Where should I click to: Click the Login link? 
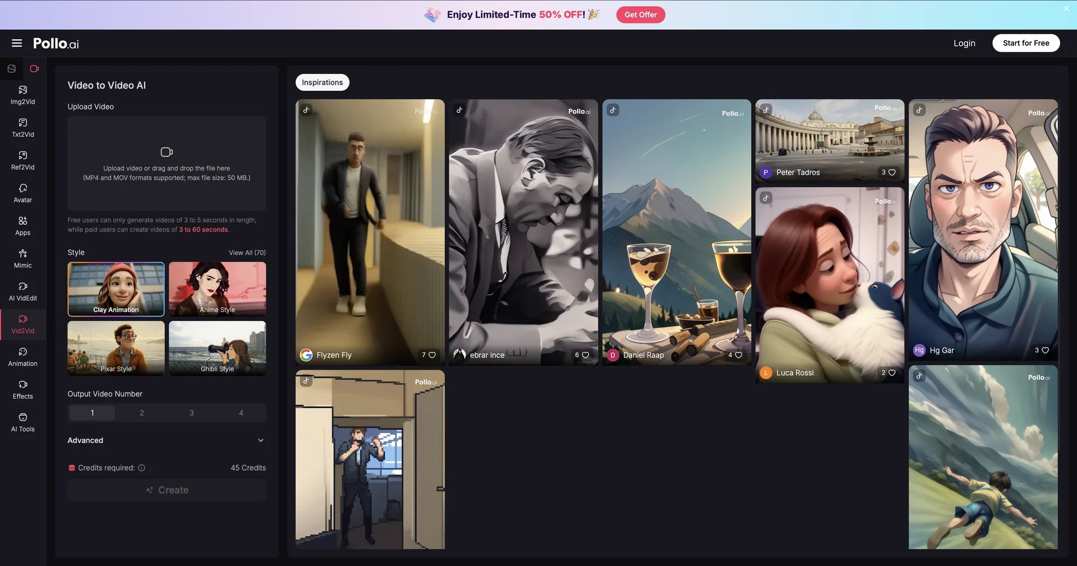pyautogui.click(x=964, y=43)
